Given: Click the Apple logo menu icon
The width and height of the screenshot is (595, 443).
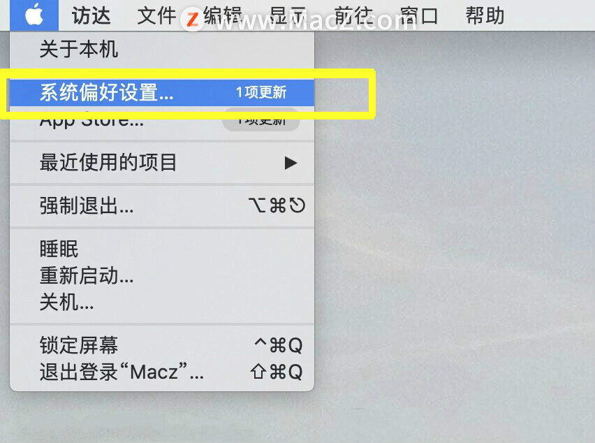Looking at the screenshot, I should [34, 15].
